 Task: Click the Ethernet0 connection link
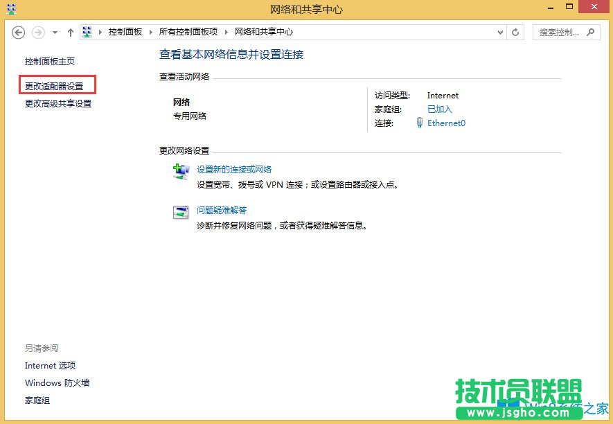tap(446, 123)
